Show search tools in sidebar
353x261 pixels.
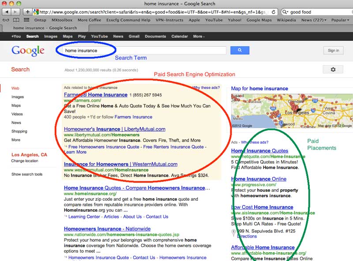tap(27, 174)
